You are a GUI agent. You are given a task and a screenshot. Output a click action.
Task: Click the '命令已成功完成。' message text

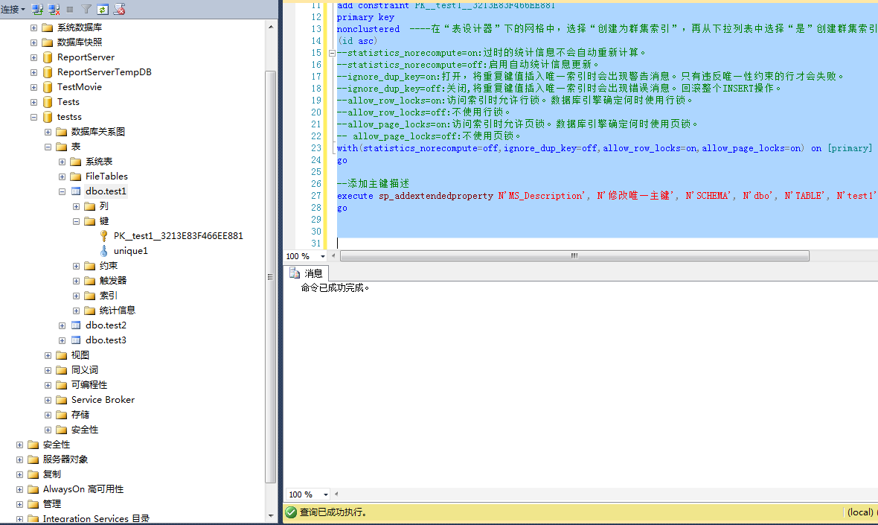point(336,288)
